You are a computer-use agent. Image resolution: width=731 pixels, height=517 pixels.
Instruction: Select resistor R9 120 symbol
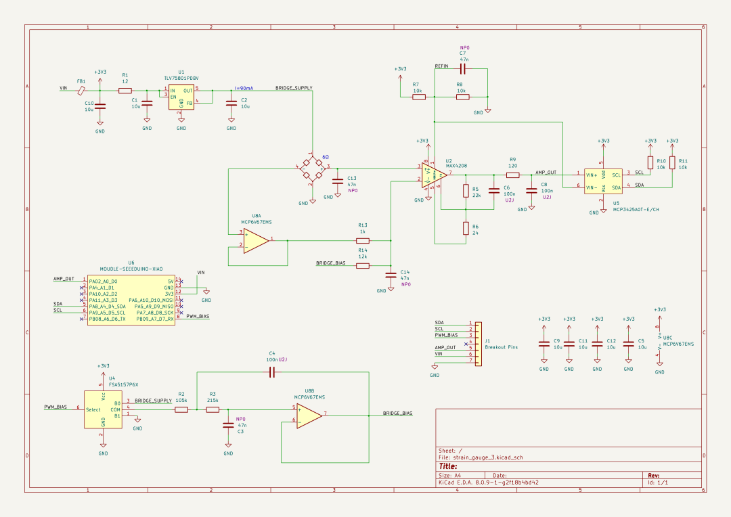tap(513, 175)
